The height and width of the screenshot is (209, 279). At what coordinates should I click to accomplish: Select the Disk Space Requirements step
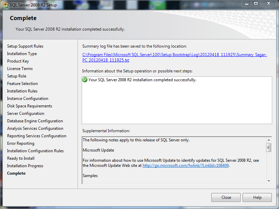coord(30,106)
